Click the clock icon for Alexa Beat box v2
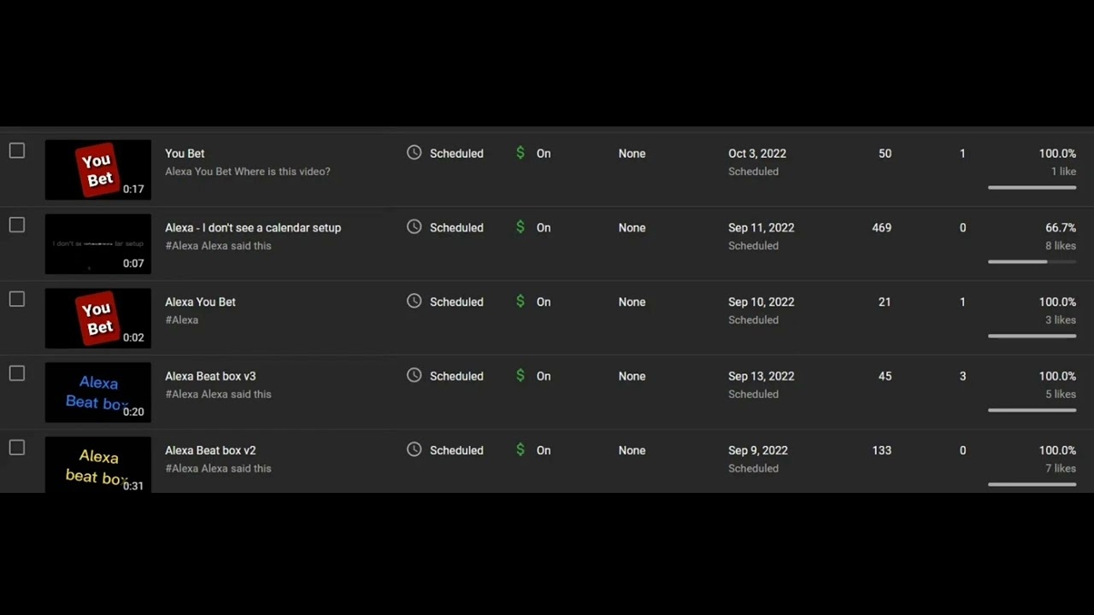The height and width of the screenshot is (615, 1094). click(415, 449)
